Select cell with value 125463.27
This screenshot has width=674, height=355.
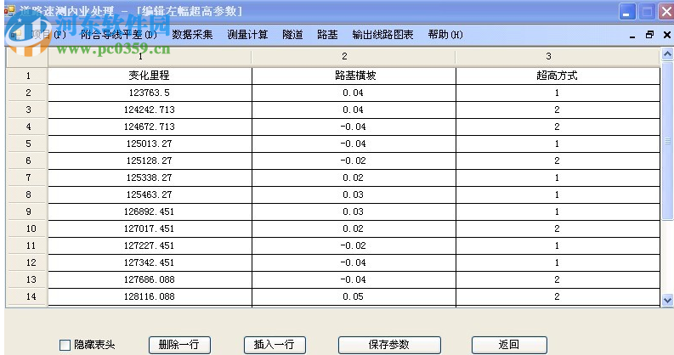[150, 194]
